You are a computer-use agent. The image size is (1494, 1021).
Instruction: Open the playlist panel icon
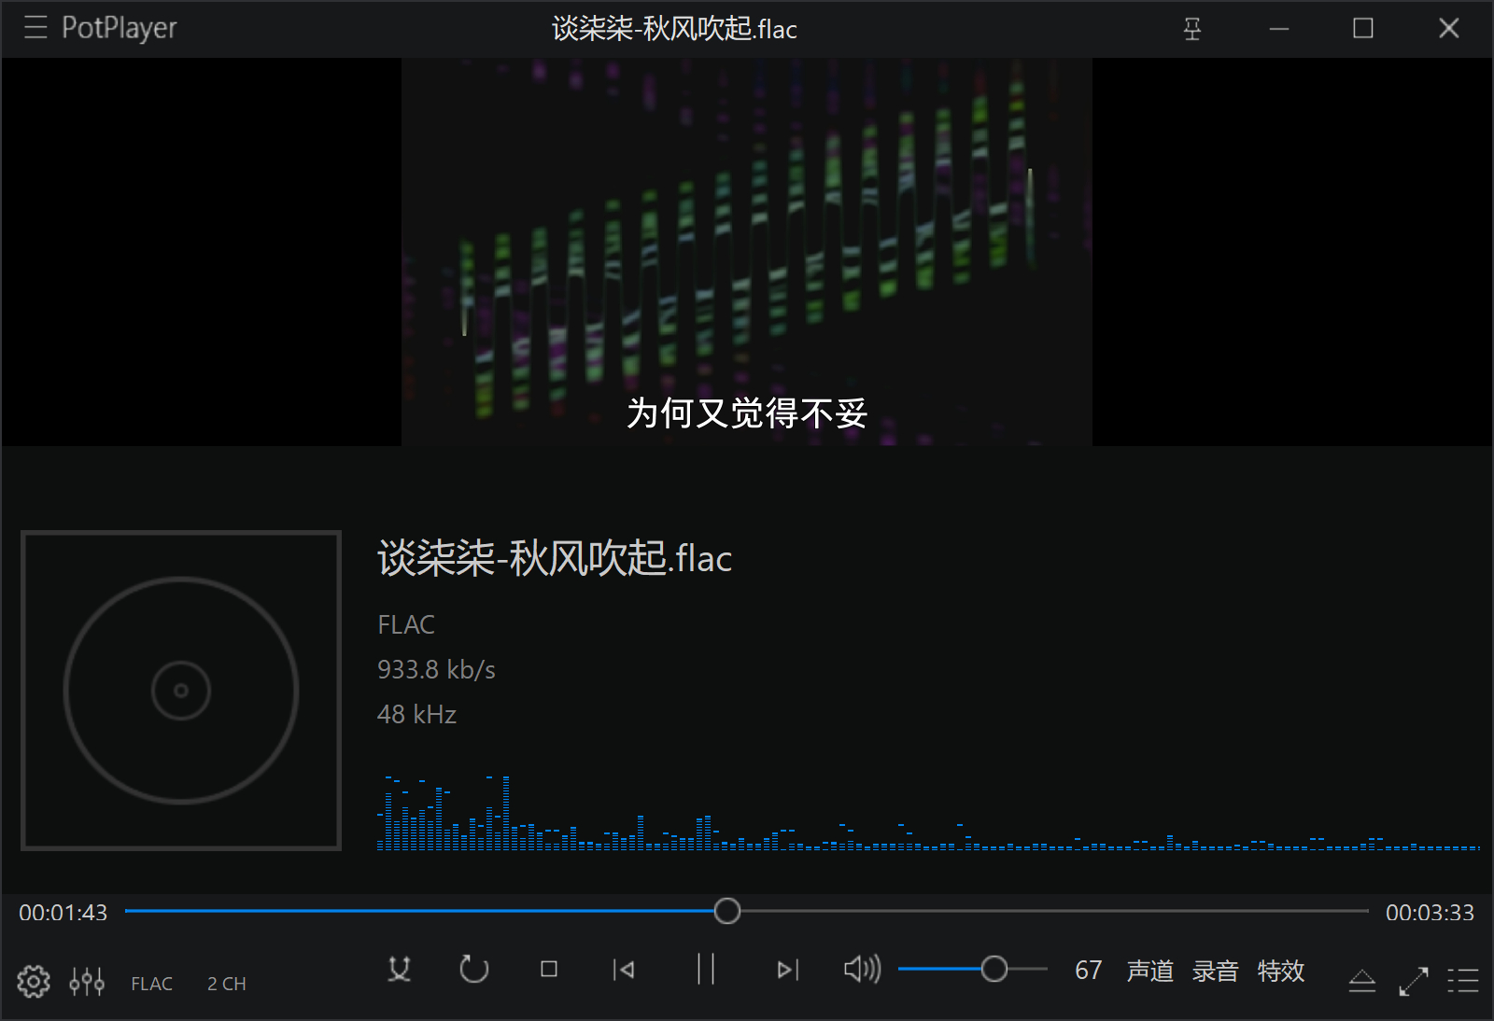(1463, 981)
